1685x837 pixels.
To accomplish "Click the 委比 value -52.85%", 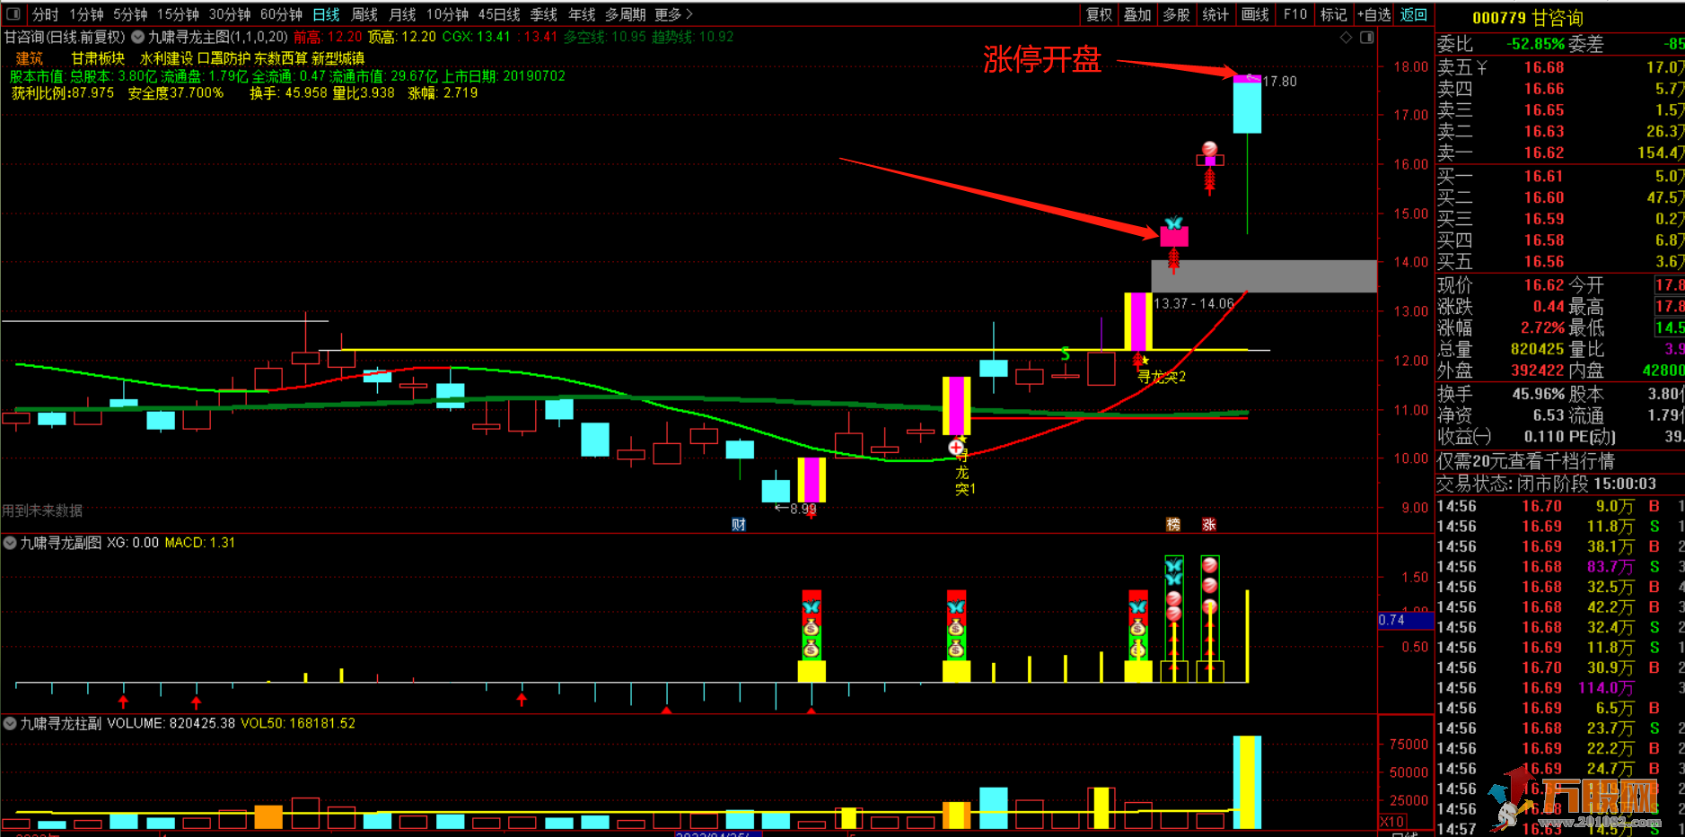I will click(1534, 44).
